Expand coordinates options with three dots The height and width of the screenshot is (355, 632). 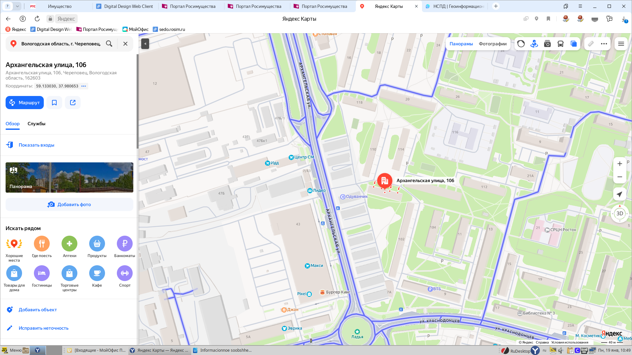(84, 86)
